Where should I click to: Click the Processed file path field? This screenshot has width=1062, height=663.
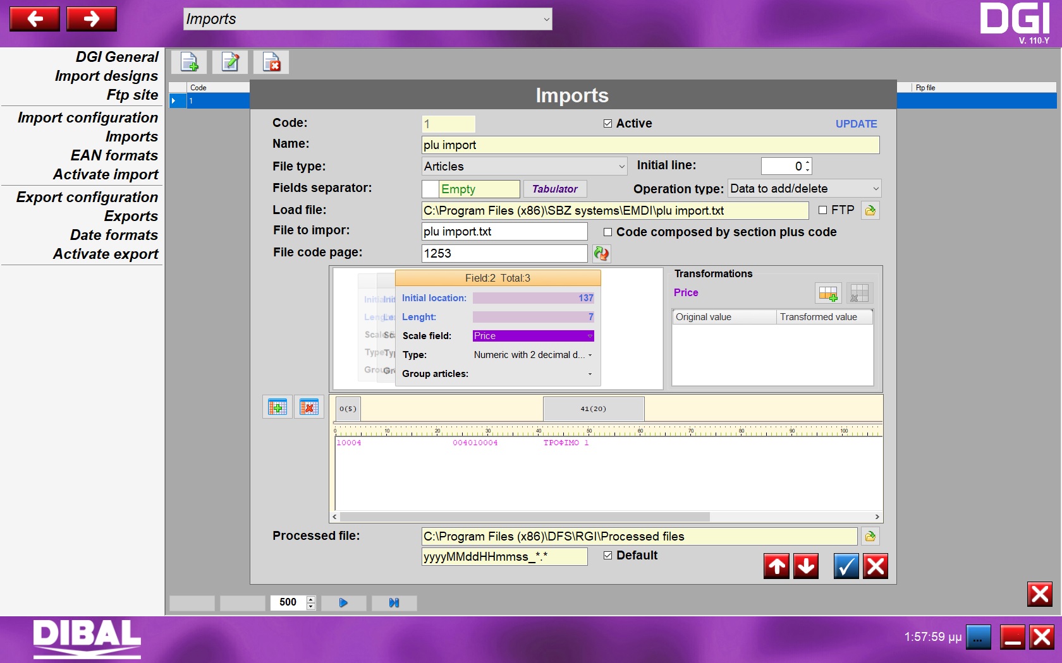coord(640,536)
